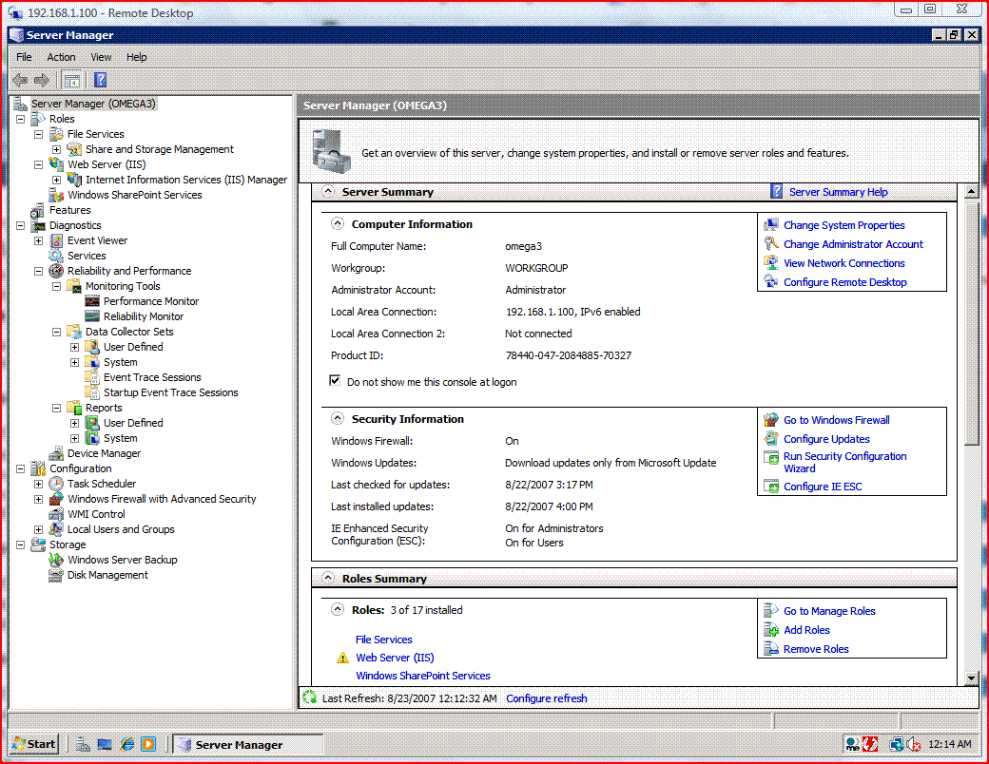The width and height of the screenshot is (989, 764).
Task: Collapse the Computer Information section
Action: [338, 223]
